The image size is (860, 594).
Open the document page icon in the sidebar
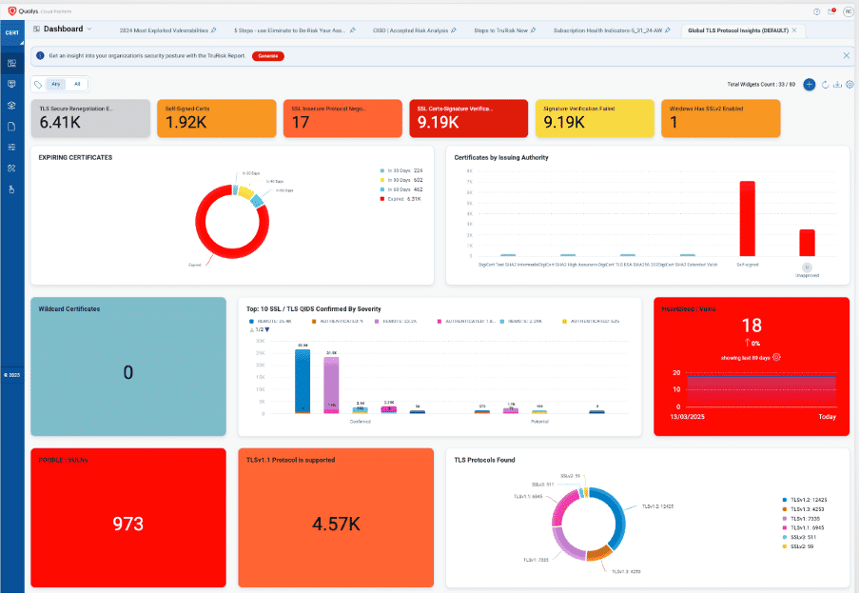click(11, 127)
